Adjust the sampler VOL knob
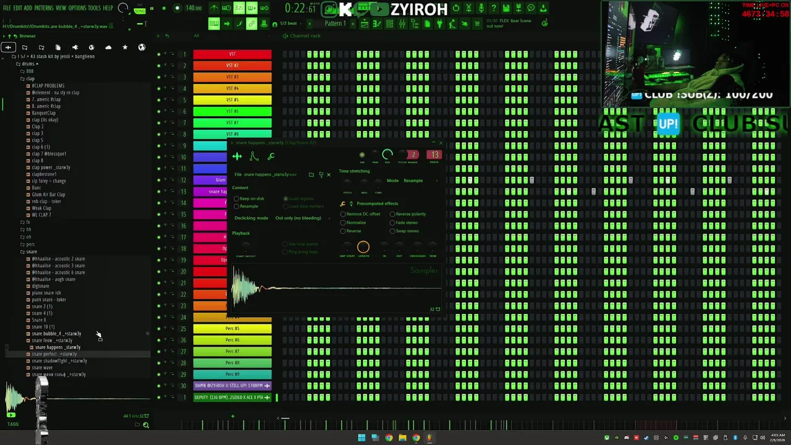Screen dimensions: 791x445 (387, 155)
